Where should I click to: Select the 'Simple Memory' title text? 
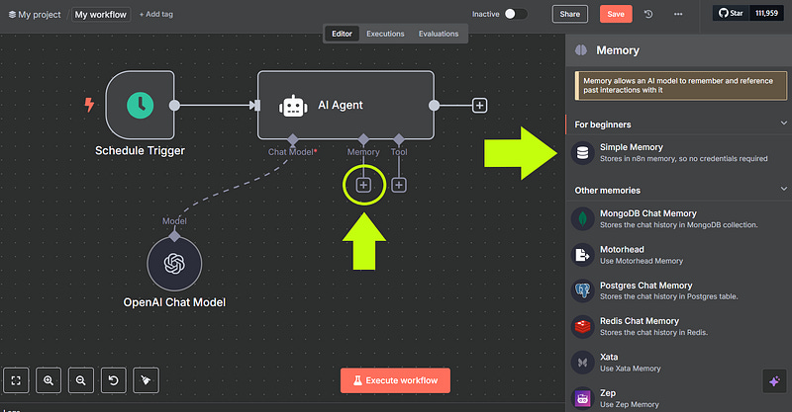(x=632, y=147)
